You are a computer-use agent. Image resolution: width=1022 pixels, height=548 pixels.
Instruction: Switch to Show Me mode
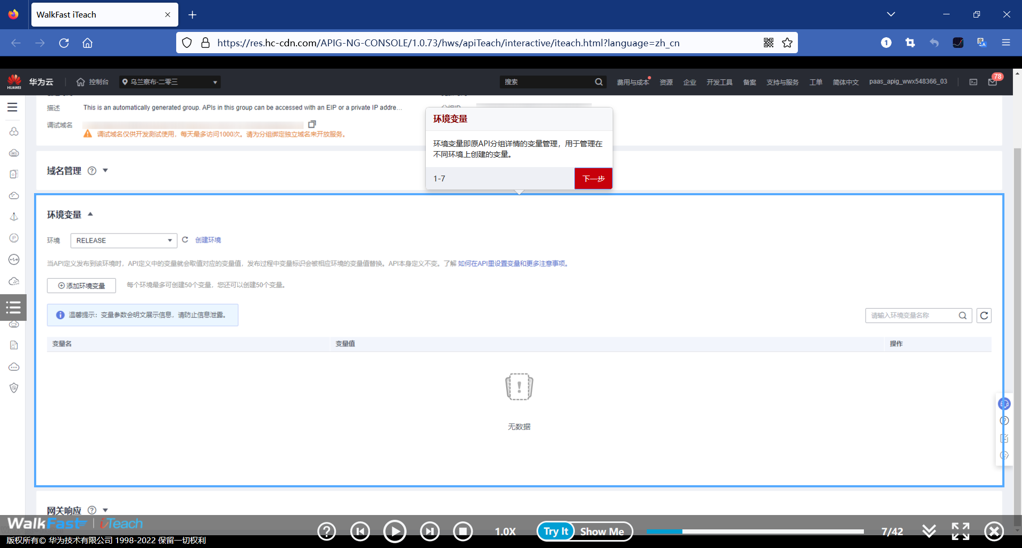(x=602, y=531)
